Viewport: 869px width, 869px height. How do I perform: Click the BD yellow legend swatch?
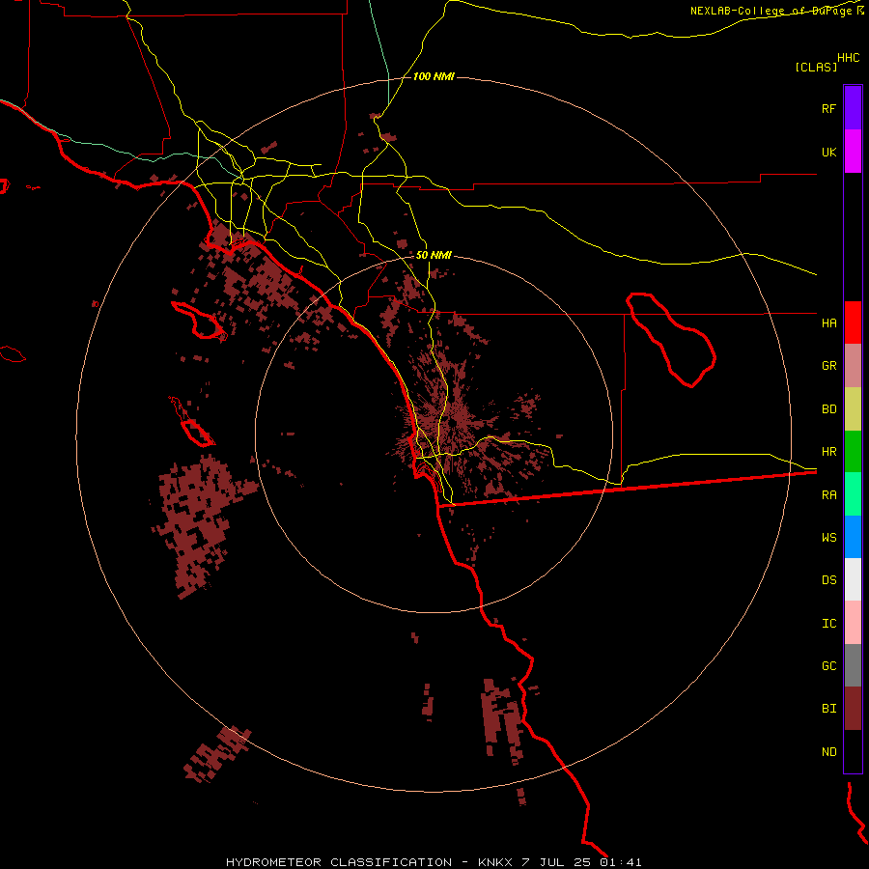pos(853,409)
